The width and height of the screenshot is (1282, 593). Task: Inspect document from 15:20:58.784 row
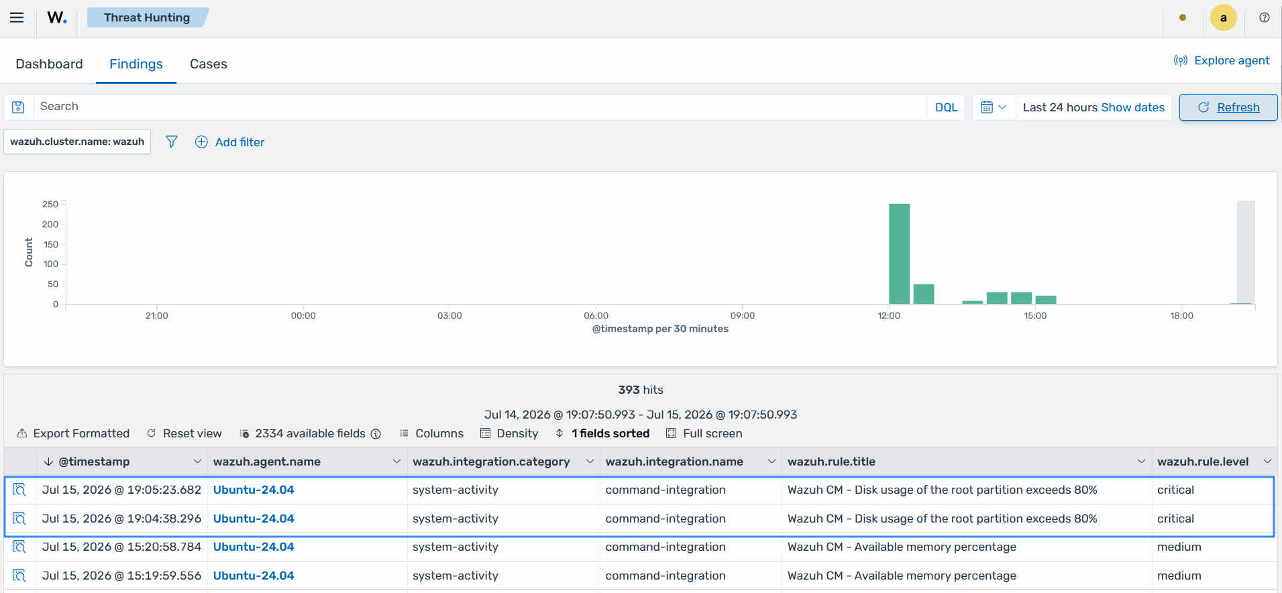[x=19, y=547]
